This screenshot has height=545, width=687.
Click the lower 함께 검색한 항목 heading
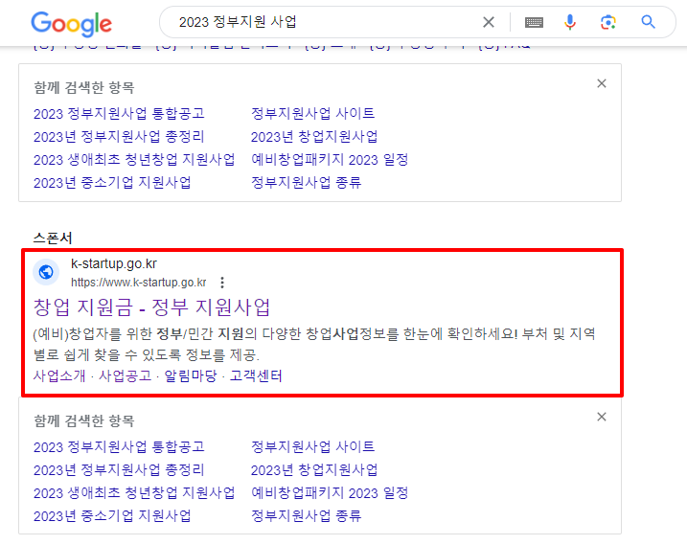(84, 421)
